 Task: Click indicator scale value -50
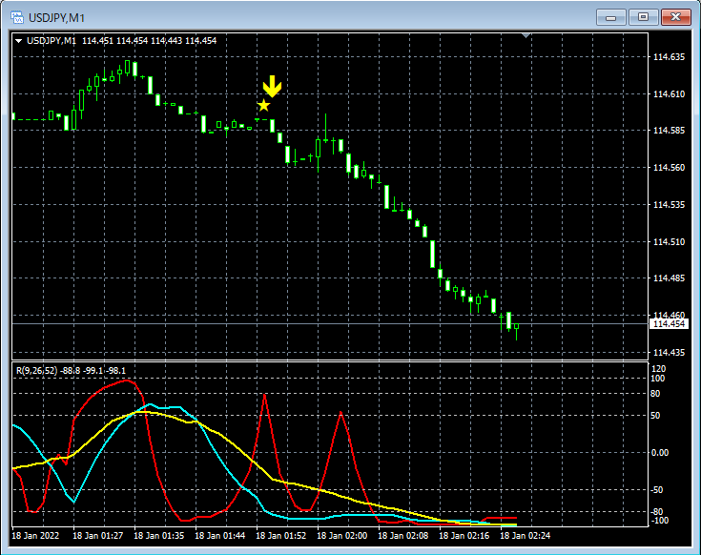pyautogui.click(x=657, y=490)
